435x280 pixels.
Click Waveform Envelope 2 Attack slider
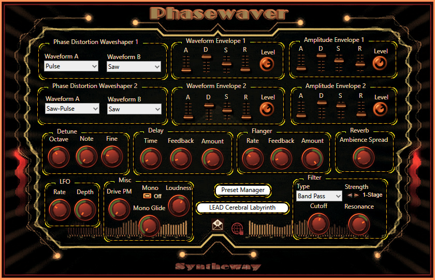pos(188,111)
